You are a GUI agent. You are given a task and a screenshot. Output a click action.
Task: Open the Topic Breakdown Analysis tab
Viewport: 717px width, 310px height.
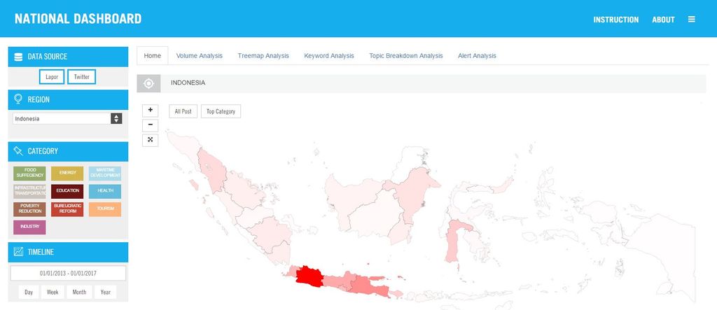coord(406,56)
